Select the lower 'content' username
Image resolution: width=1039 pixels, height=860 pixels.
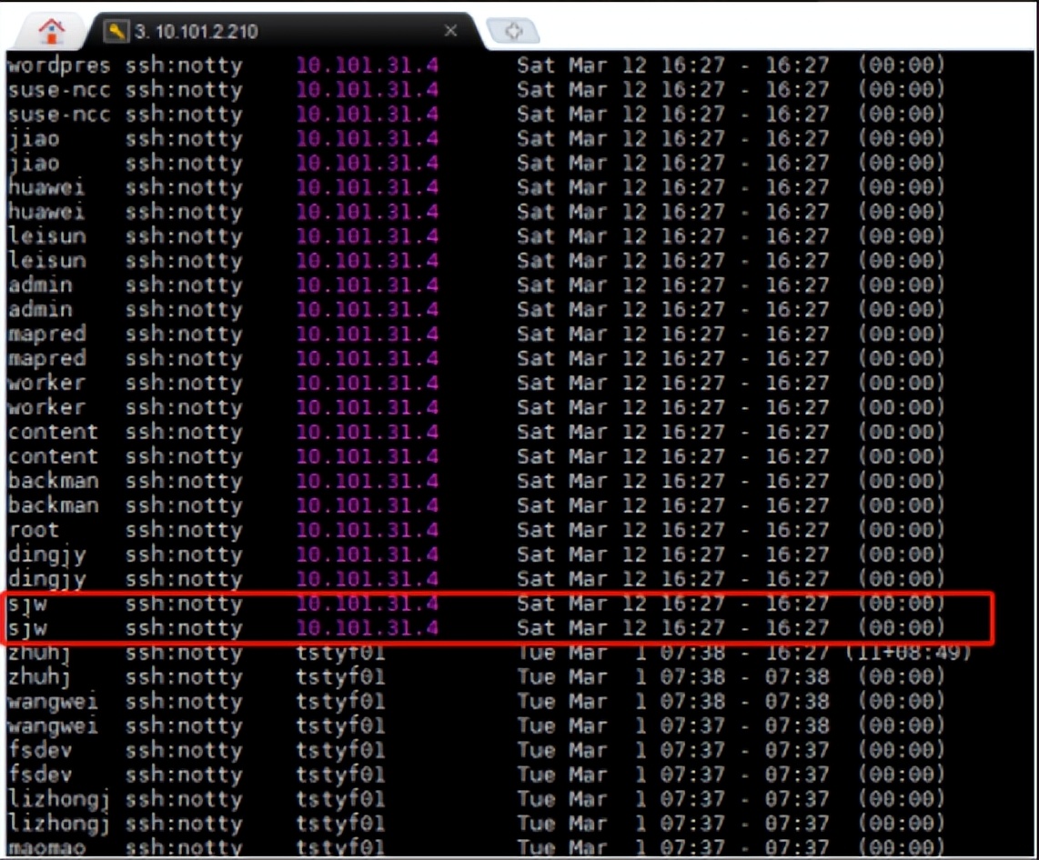point(53,456)
